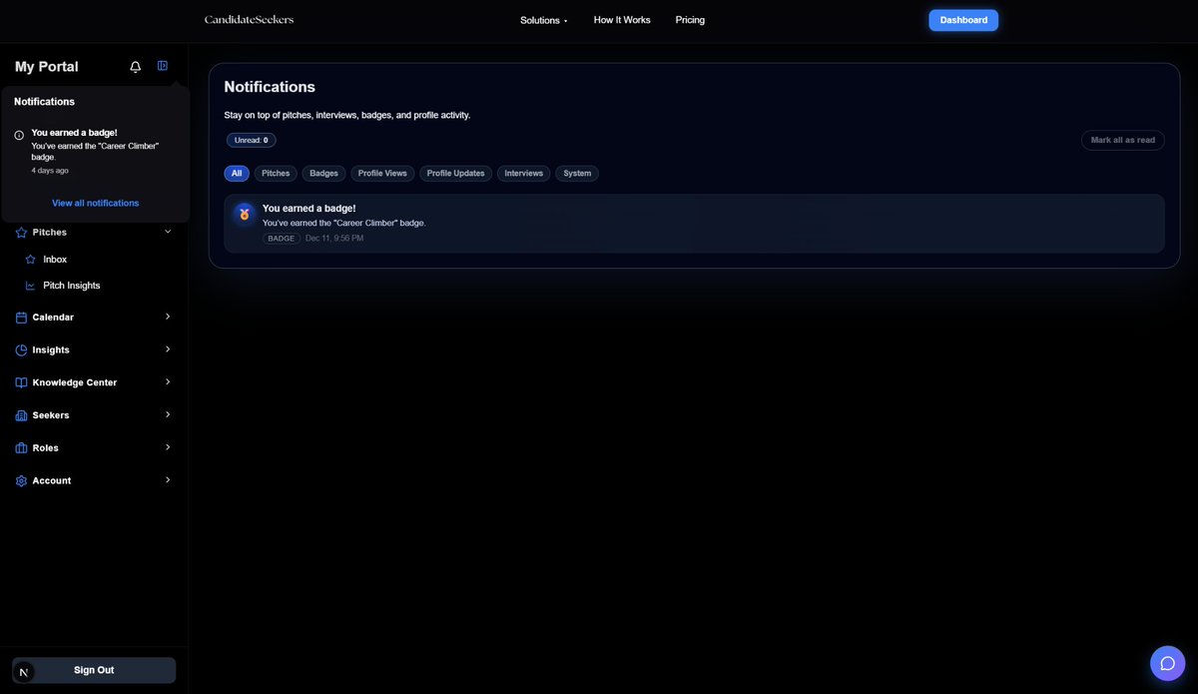
Task: Expand the Seekers section chevron
Action: coord(168,414)
